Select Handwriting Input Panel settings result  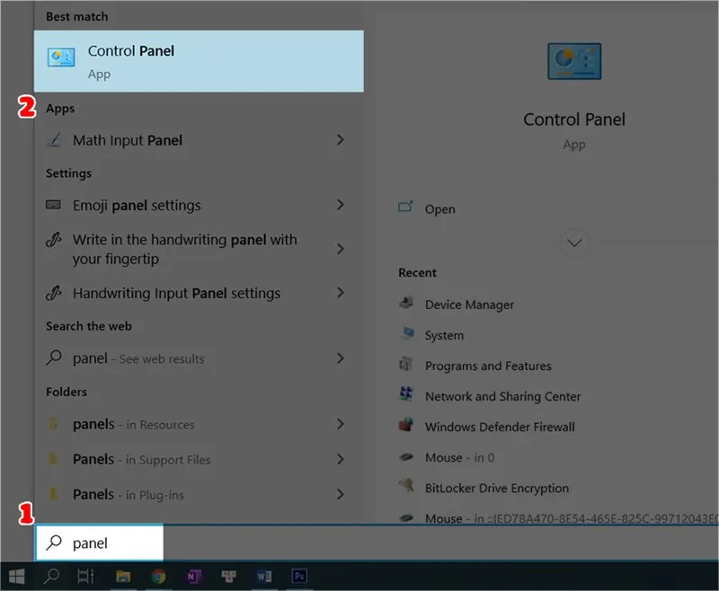point(176,293)
